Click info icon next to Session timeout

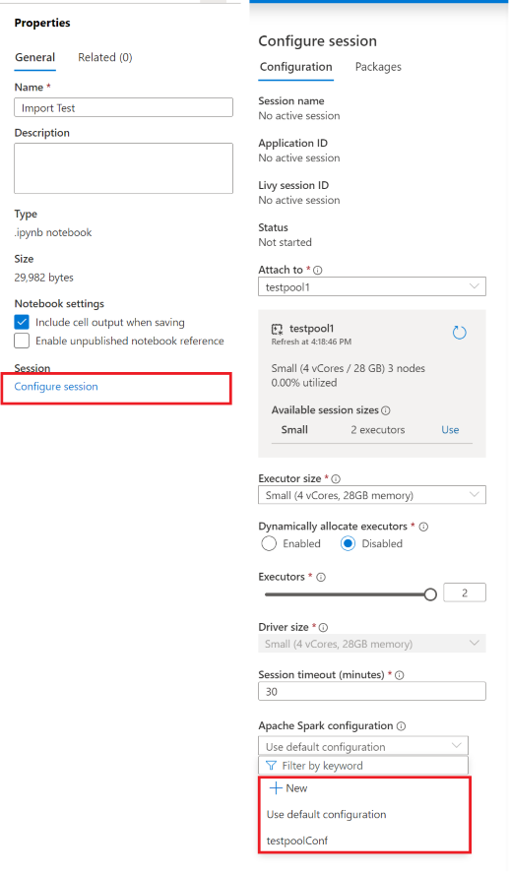click(400, 675)
